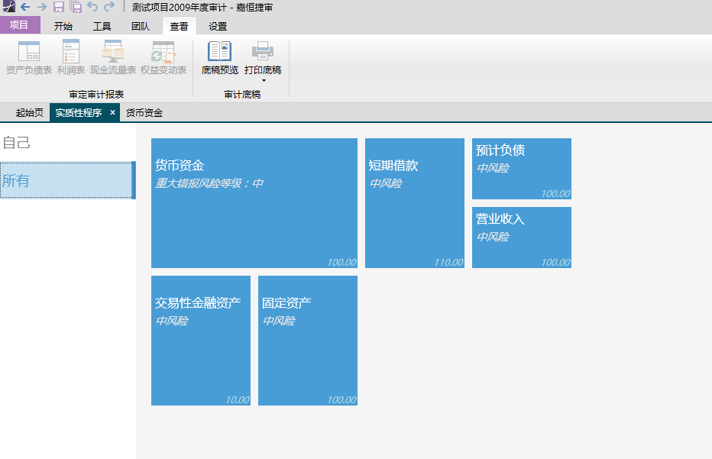
Task: Select the 查看 ribbon tab
Action: click(179, 26)
